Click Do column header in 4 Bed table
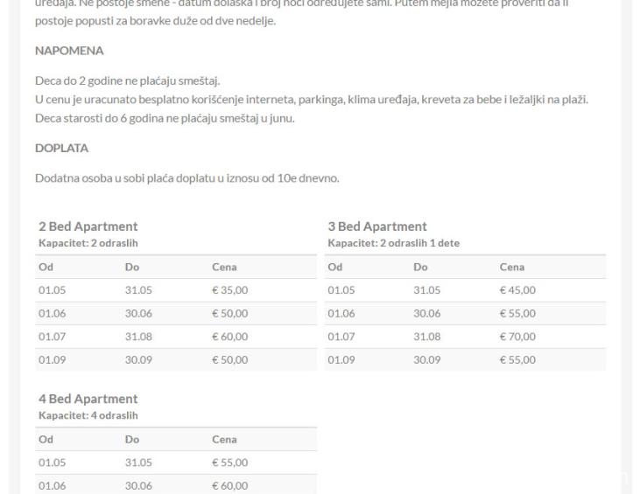Viewport: 640px width, 494px height. pos(132,439)
